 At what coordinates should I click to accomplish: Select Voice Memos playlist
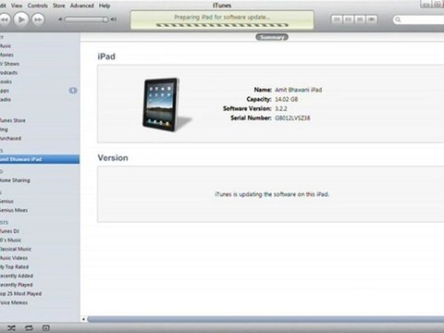tap(14, 302)
